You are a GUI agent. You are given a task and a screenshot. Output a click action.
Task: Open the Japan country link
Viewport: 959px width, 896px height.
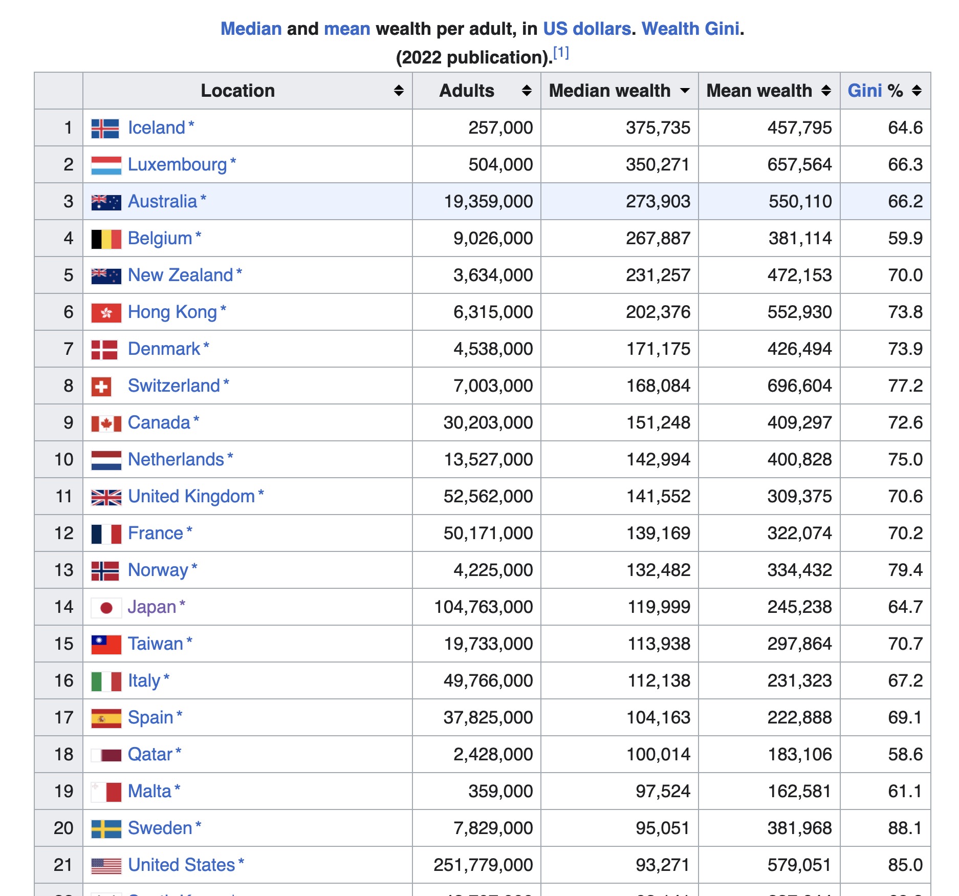click(x=151, y=607)
